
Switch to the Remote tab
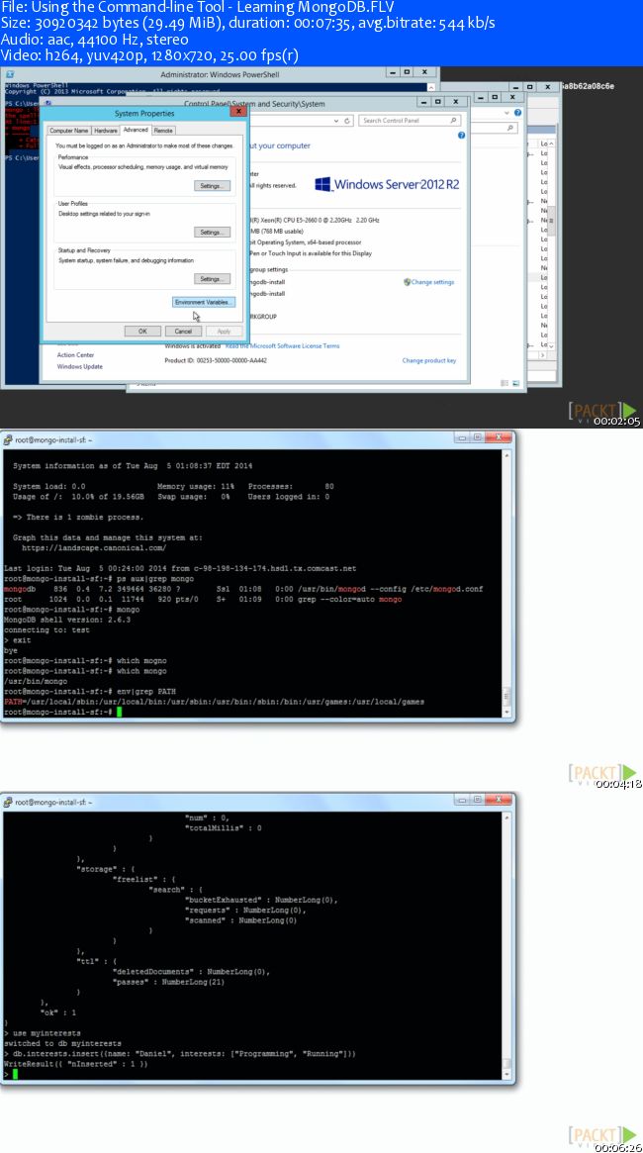tap(164, 131)
